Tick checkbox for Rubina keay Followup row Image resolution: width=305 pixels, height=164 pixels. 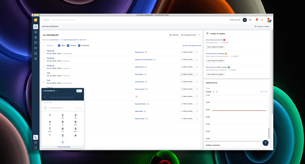pos(44,52)
